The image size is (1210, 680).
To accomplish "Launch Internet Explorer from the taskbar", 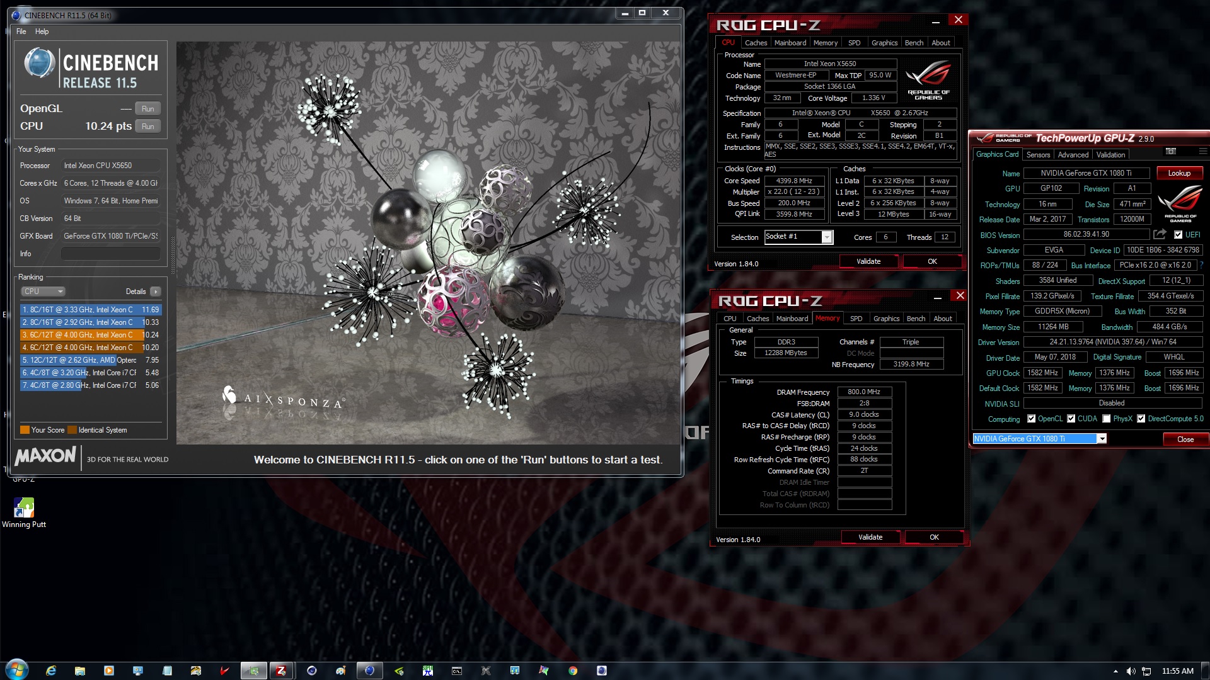I will tap(51, 671).
